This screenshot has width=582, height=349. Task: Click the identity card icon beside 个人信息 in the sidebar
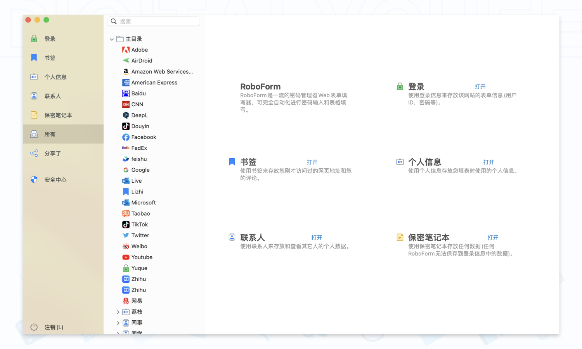point(34,77)
